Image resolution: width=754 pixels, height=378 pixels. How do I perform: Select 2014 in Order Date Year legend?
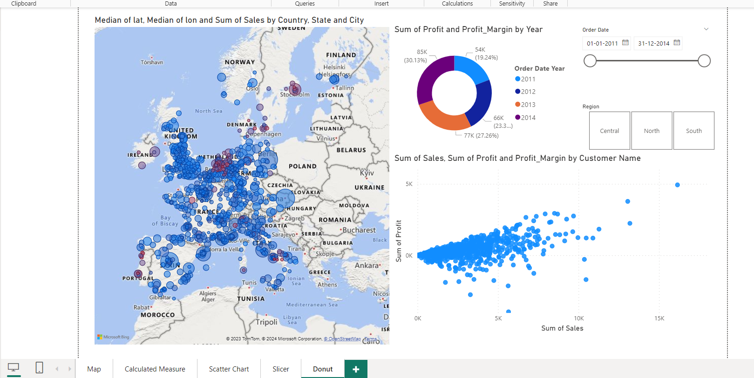tap(525, 118)
